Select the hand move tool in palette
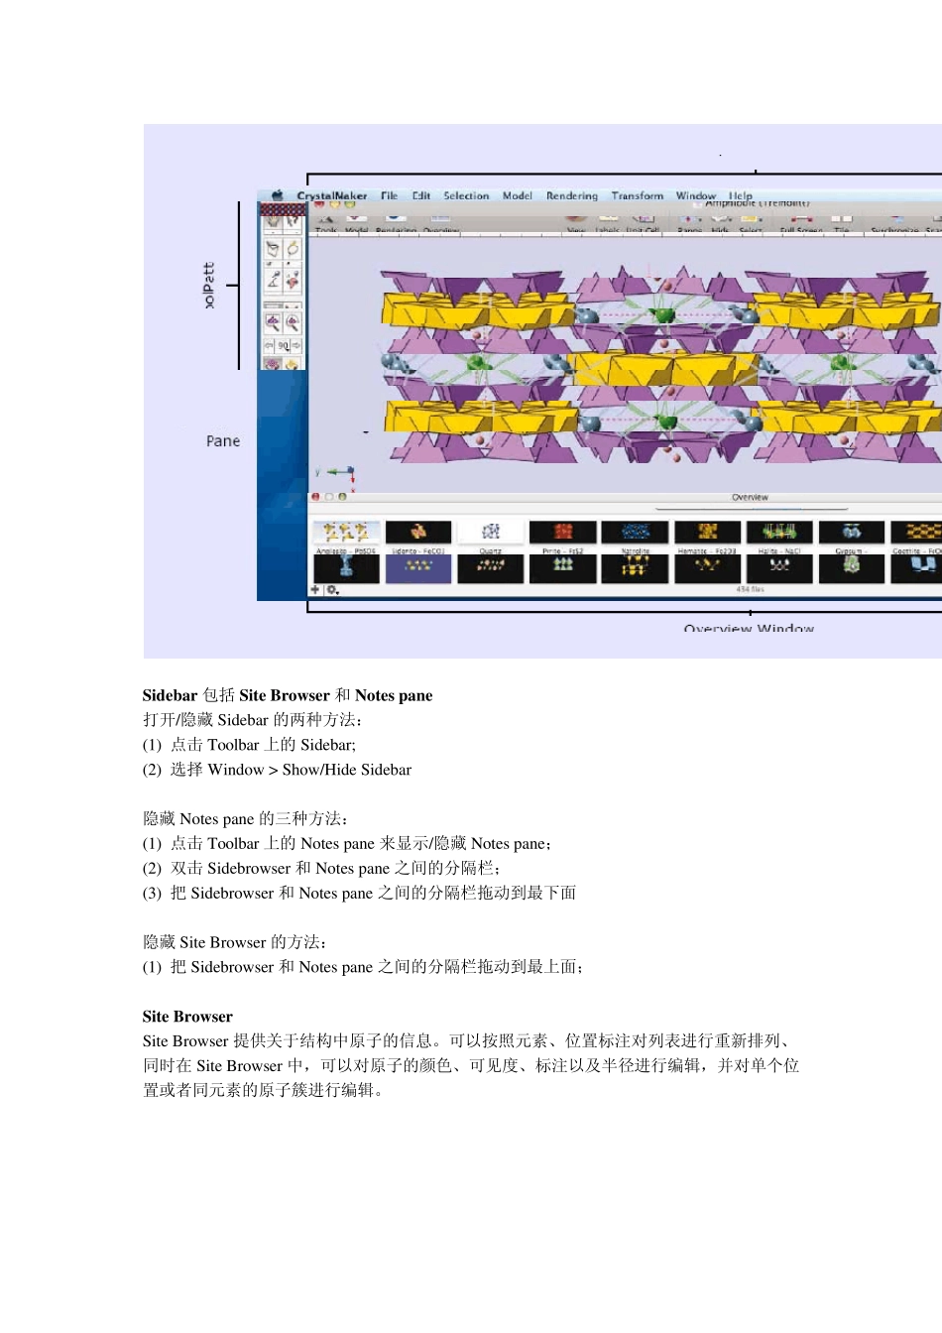 pos(273,222)
